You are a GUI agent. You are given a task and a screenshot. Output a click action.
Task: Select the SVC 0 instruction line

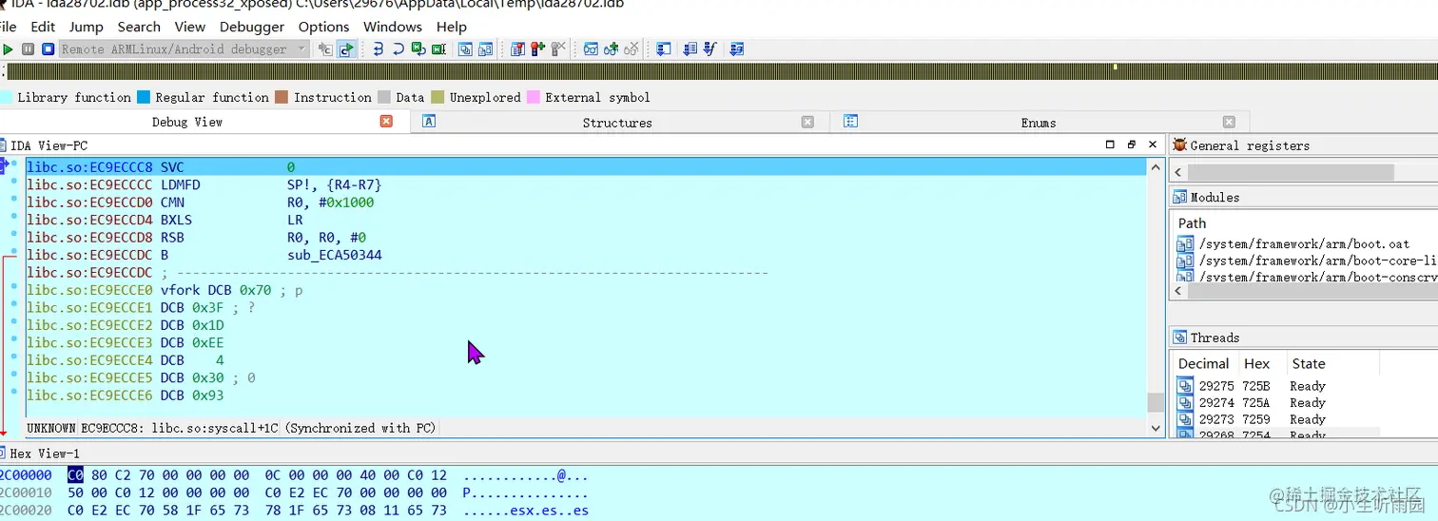[585, 167]
